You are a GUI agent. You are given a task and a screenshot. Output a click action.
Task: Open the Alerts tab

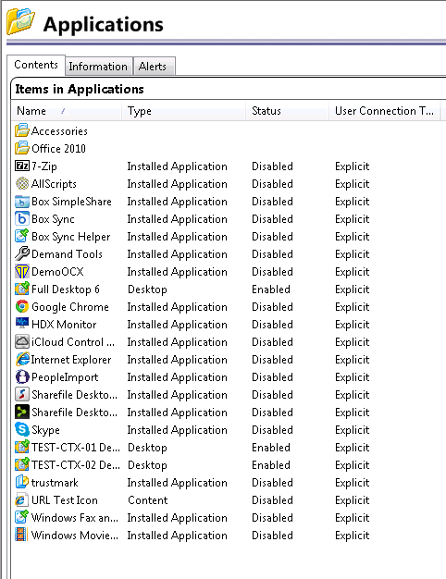click(x=153, y=67)
